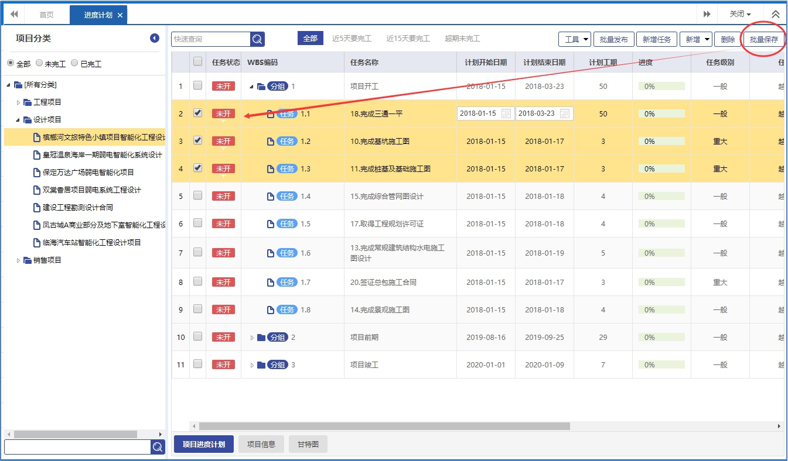Expand group 2 项目前期 row
788x461 pixels.
coord(253,338)
